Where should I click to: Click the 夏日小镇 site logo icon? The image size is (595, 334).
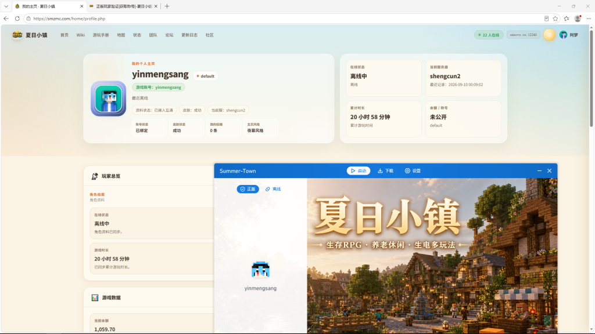(x=17, y=35)
